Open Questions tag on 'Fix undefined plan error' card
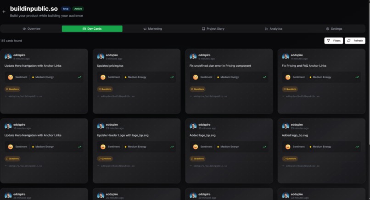 click(x=197, y=89)
